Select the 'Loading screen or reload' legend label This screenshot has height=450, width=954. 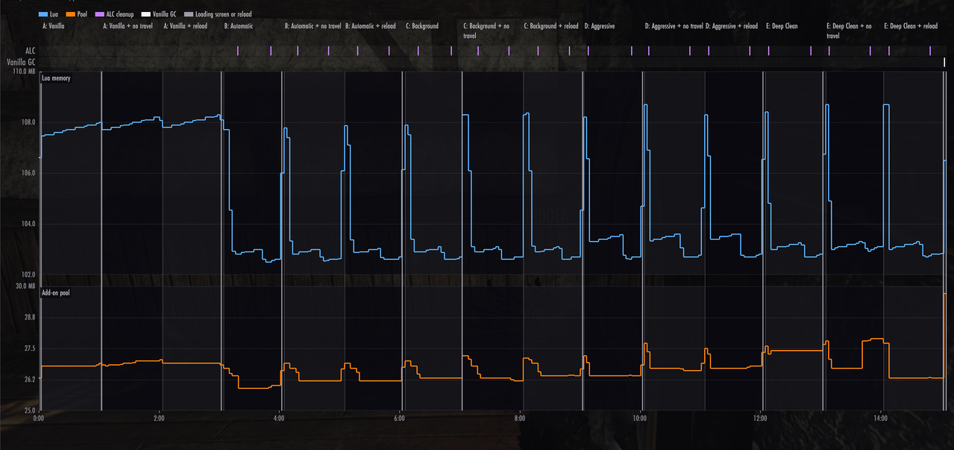coord(223,14)
